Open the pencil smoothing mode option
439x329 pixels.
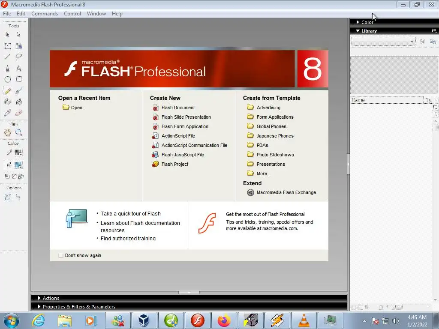tap(18, 197)
